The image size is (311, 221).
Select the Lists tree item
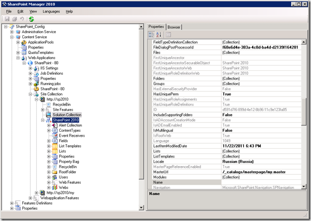[x=62, y=151]
